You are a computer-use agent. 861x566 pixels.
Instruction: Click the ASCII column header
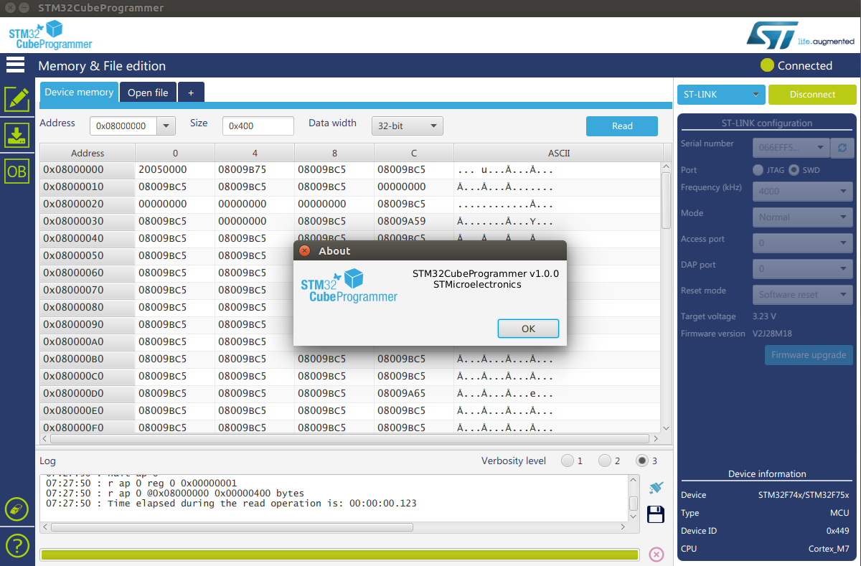558,153
